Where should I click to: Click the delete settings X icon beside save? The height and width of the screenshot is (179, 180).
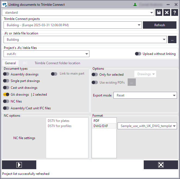167,12
